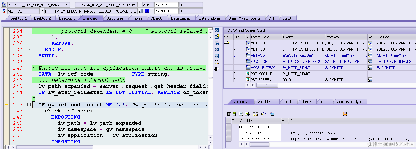Select the row selector for CB_TOKEN_IN_URL

point(229,127)
